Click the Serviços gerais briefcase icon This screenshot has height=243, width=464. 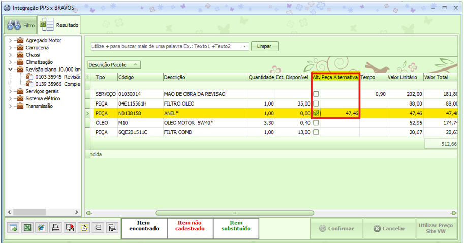pyautogui.click(x=20, y=91)
